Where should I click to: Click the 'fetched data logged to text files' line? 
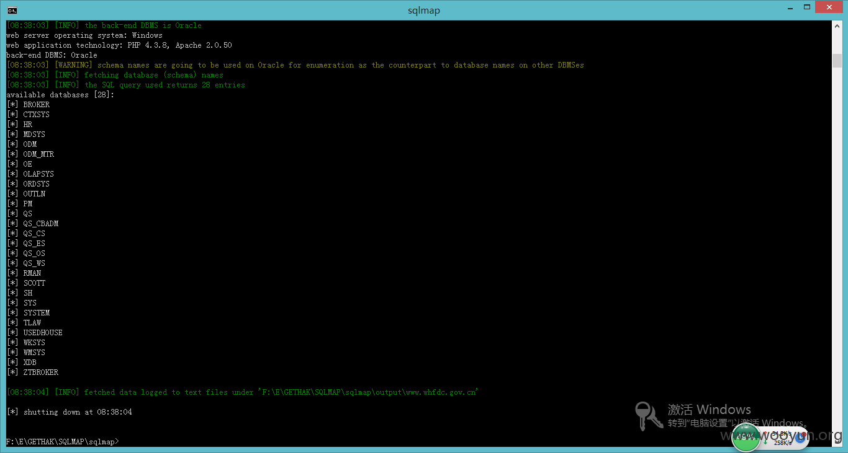pos(243,392)
